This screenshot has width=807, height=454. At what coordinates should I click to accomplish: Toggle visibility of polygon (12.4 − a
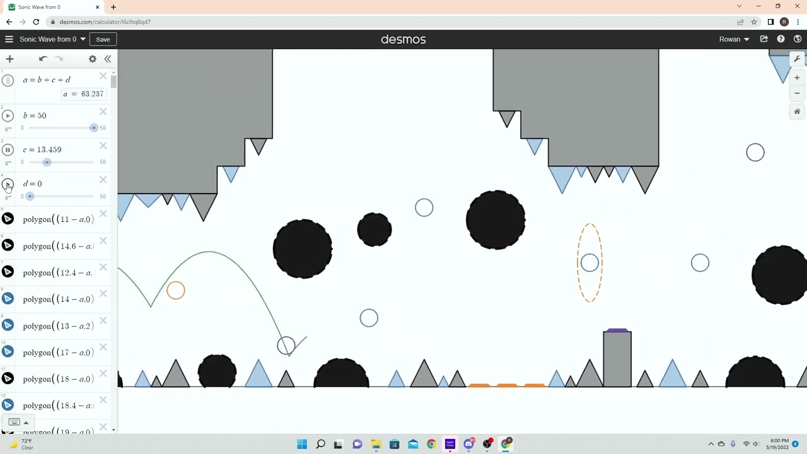coord(8,272)
